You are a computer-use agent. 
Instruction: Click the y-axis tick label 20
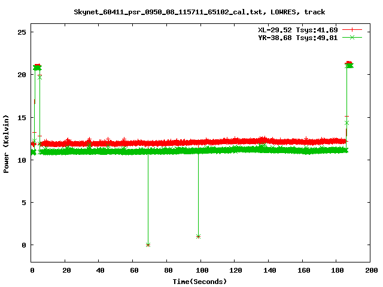point(22,75)
